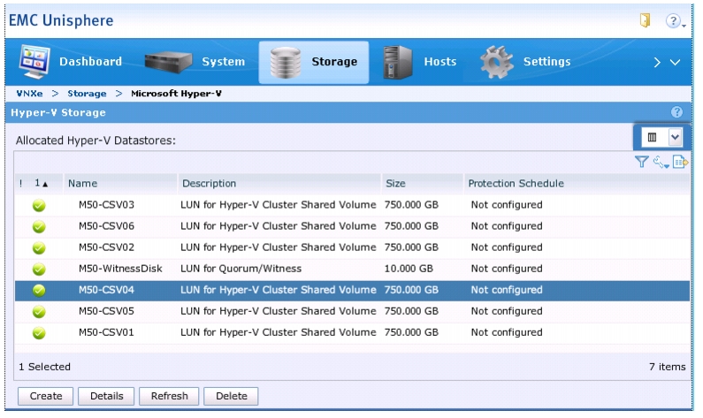Select the M50-CSV01 datastore name
703x418 pixels.
pos(106,332)
